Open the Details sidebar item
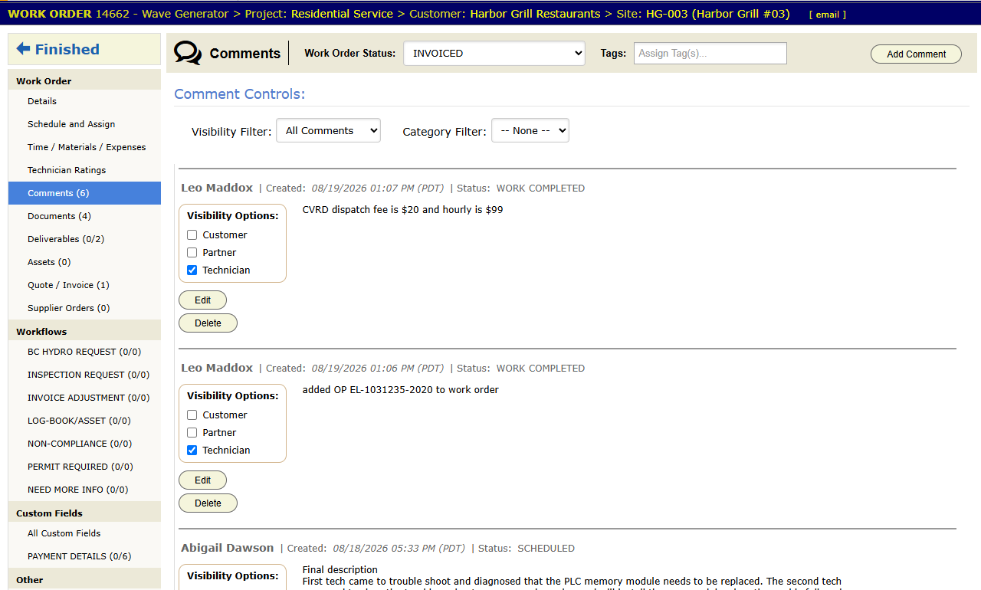 (x=84, y=101)
